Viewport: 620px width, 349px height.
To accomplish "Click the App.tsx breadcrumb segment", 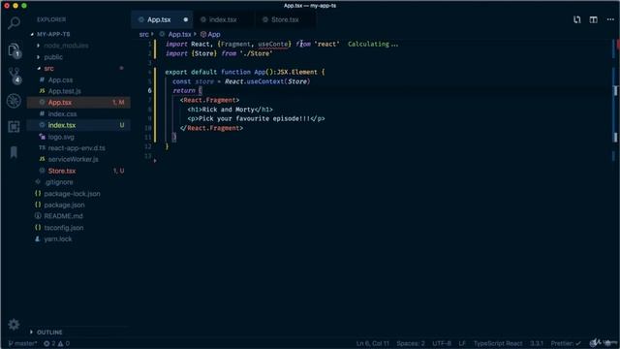I will point(179,35).
